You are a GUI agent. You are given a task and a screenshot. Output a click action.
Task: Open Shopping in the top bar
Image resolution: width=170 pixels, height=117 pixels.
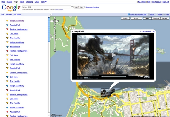click(x=29, y=2)
